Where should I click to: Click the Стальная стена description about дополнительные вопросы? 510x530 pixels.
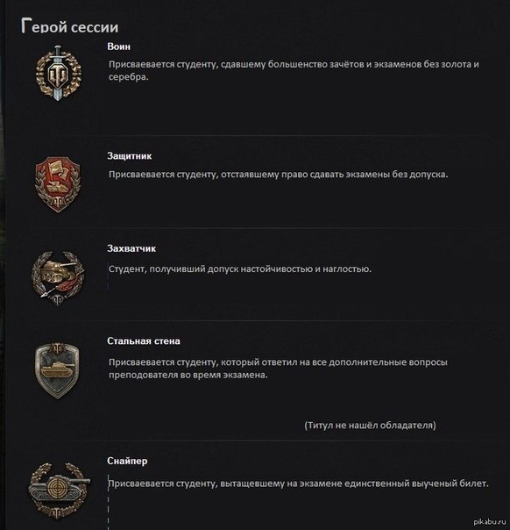click(x=278, y=369)
